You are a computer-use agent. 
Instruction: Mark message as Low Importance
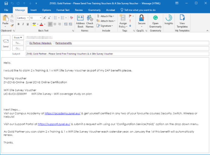(x=130, y=26)
